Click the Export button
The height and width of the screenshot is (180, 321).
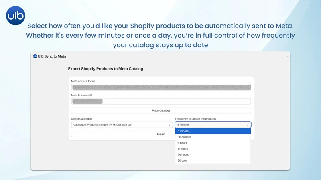point(161,134)
